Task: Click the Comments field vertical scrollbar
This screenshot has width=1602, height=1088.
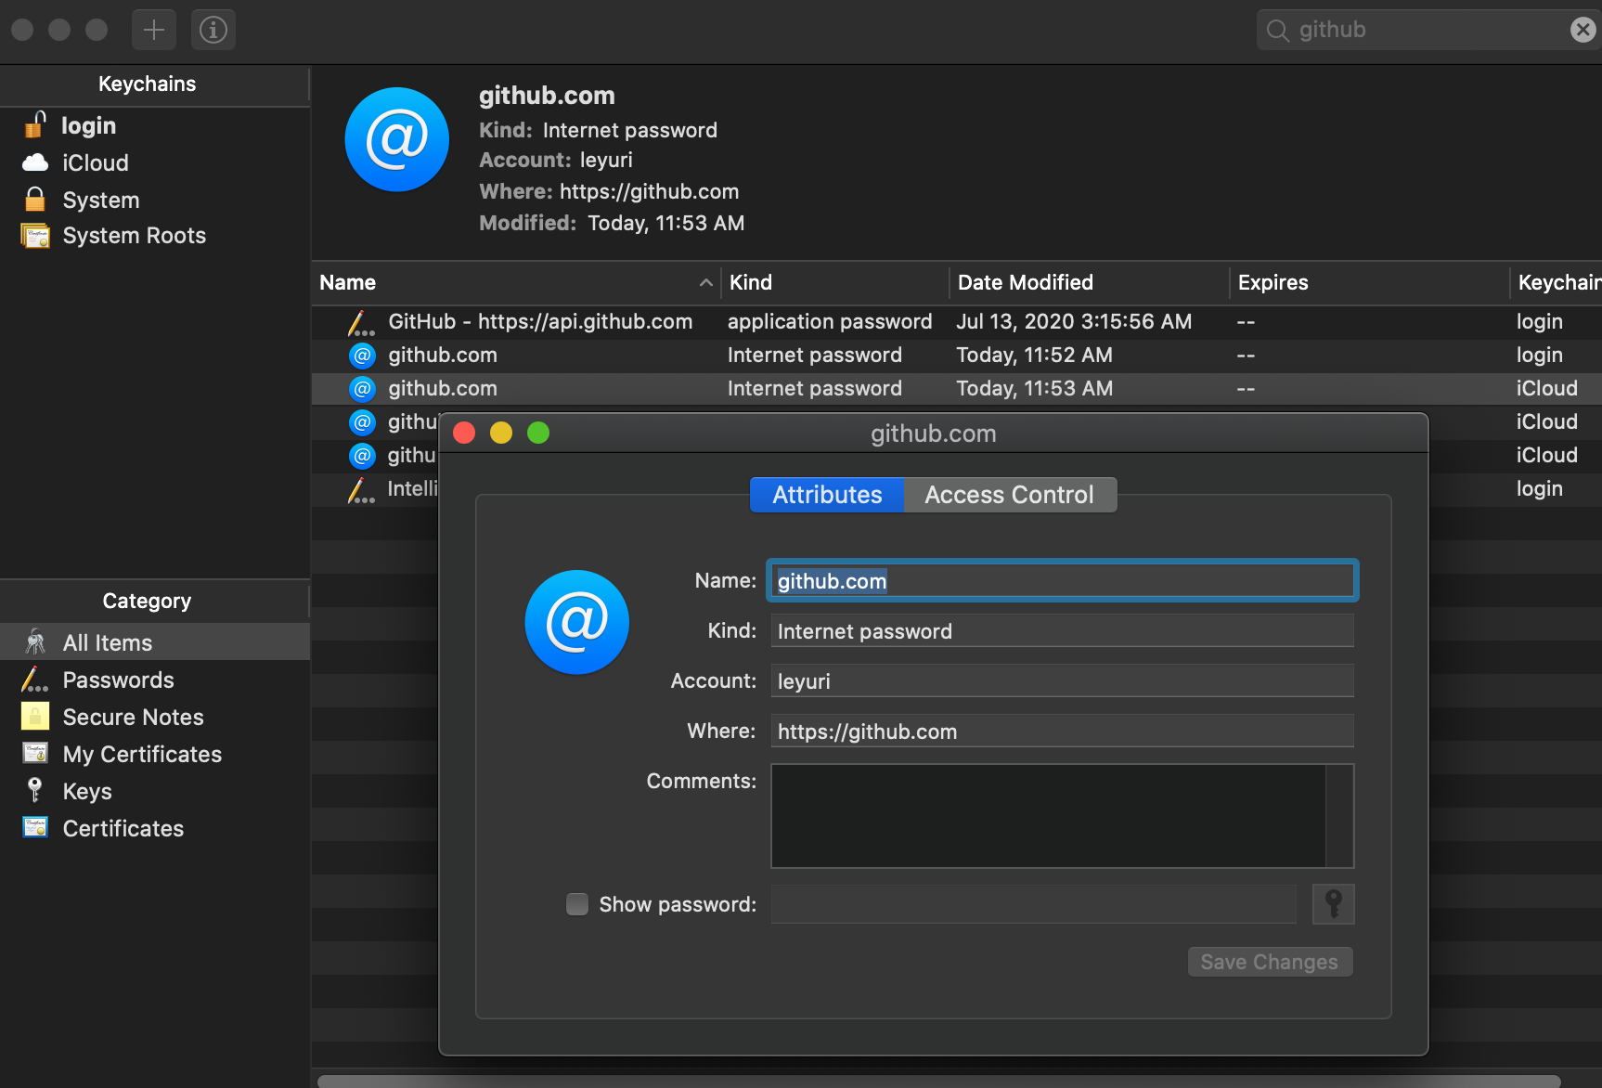Action: 1340,816
